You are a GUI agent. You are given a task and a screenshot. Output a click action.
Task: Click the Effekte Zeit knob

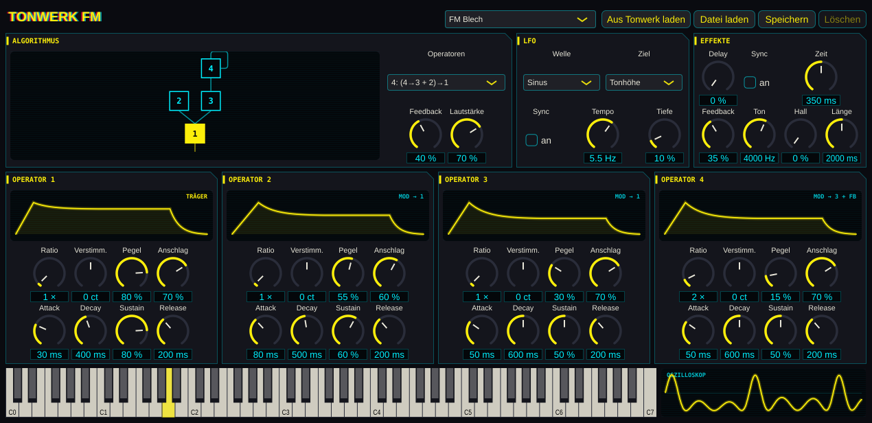click(x=821, y=77)
